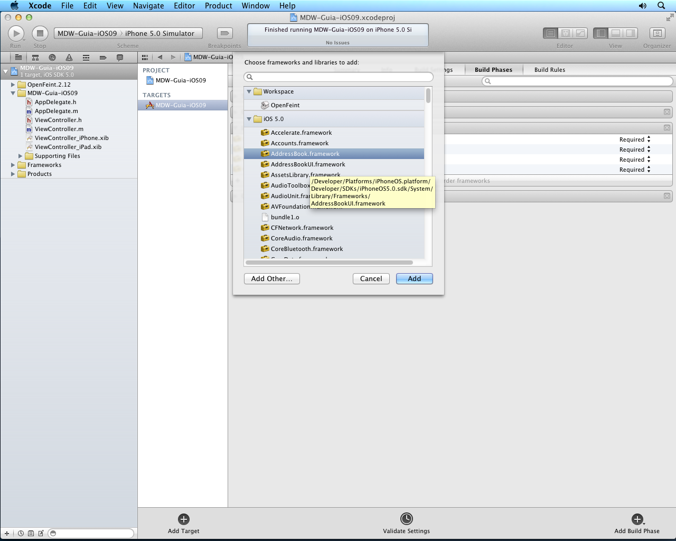Switch to the Build Rules tab
This screenshot has width=676, height=541.
pyautogui.click(x=550, y=70)
